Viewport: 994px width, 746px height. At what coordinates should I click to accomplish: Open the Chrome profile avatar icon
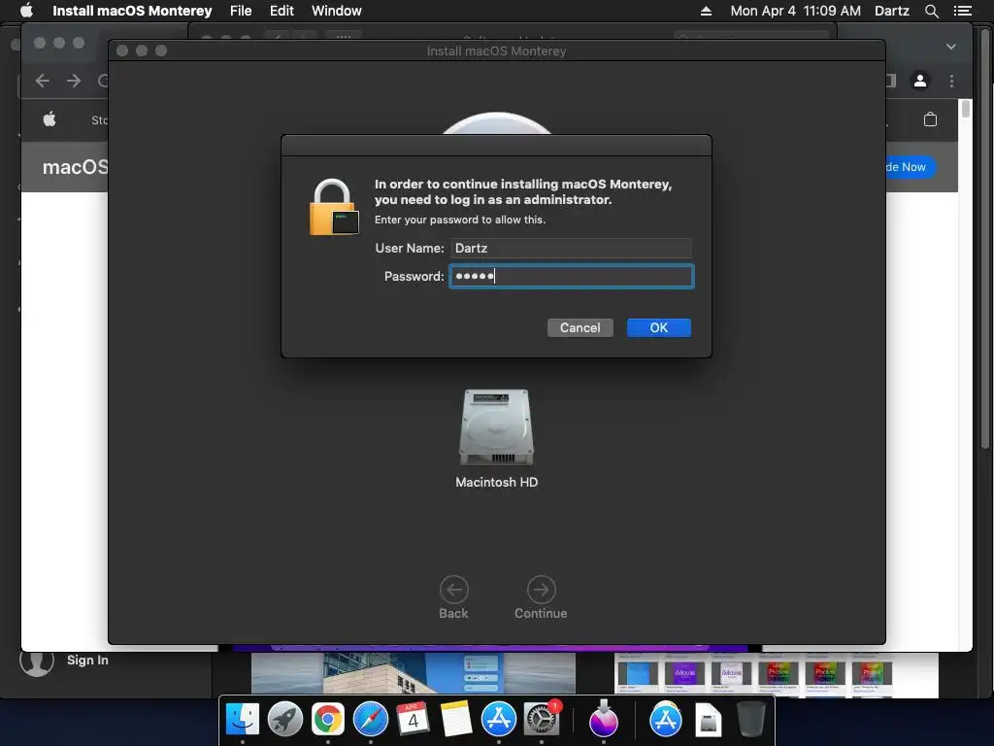point(920,81)
